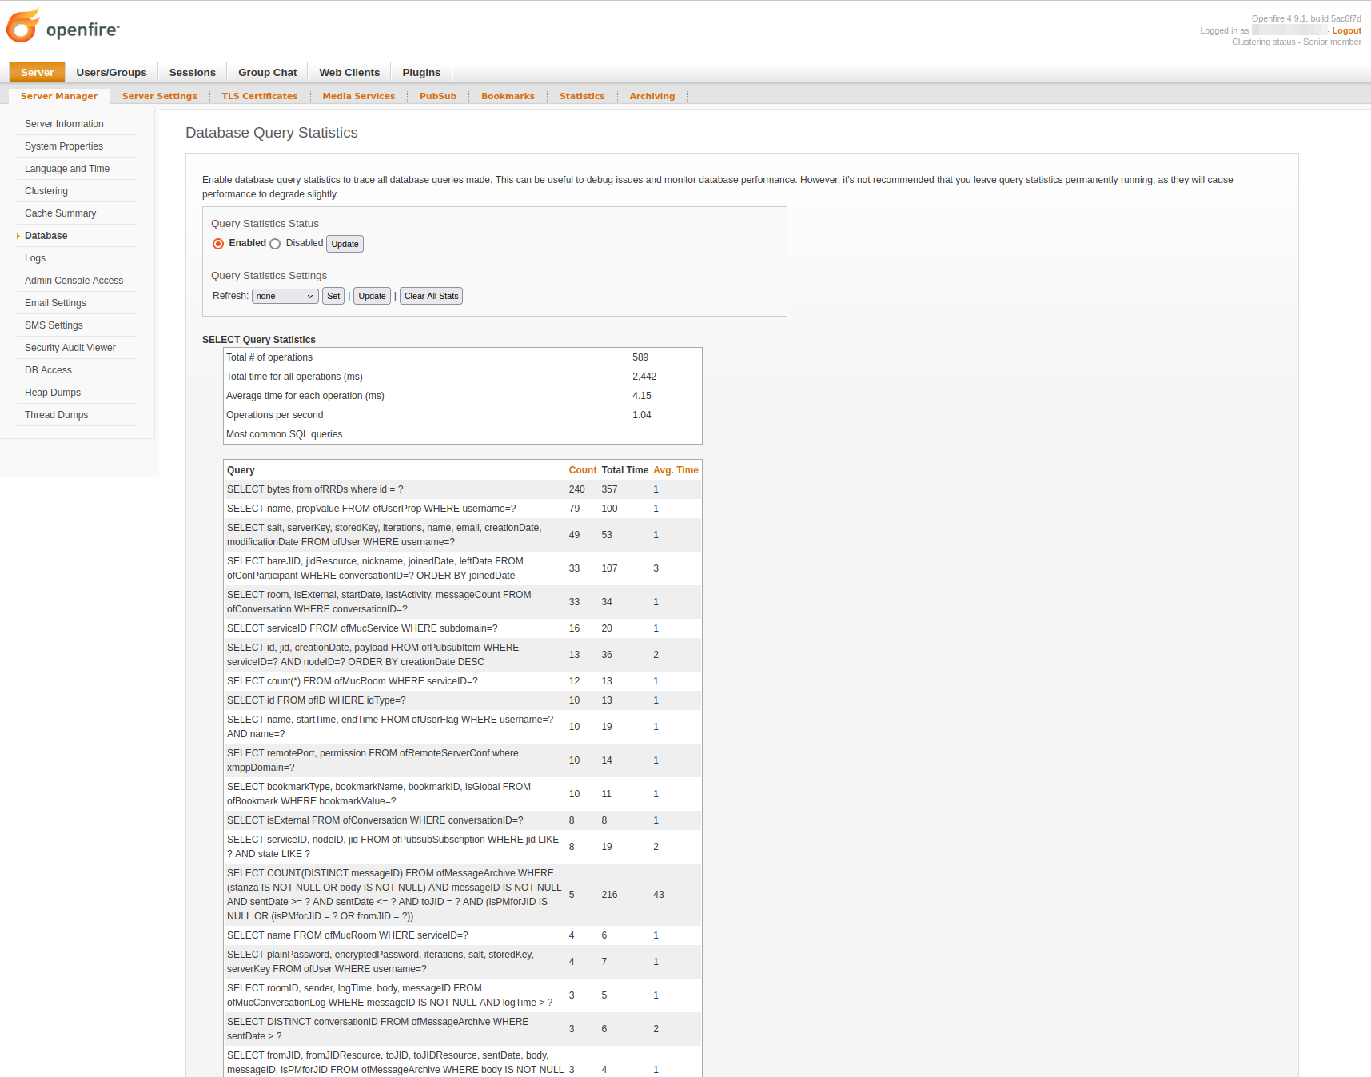
Task: Select the Disabled radio button
Action: pyautogui.click(x=275, y=244)
